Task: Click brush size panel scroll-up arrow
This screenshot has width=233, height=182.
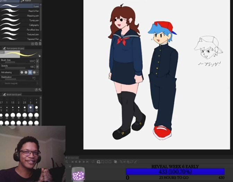Action: [41, 98]
